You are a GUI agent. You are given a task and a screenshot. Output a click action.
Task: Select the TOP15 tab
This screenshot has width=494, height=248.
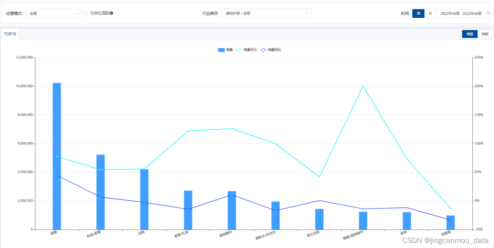10,34
